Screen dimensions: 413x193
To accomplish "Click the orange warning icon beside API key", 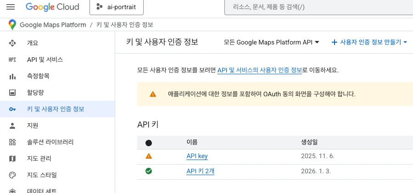I will click(148, 156).
